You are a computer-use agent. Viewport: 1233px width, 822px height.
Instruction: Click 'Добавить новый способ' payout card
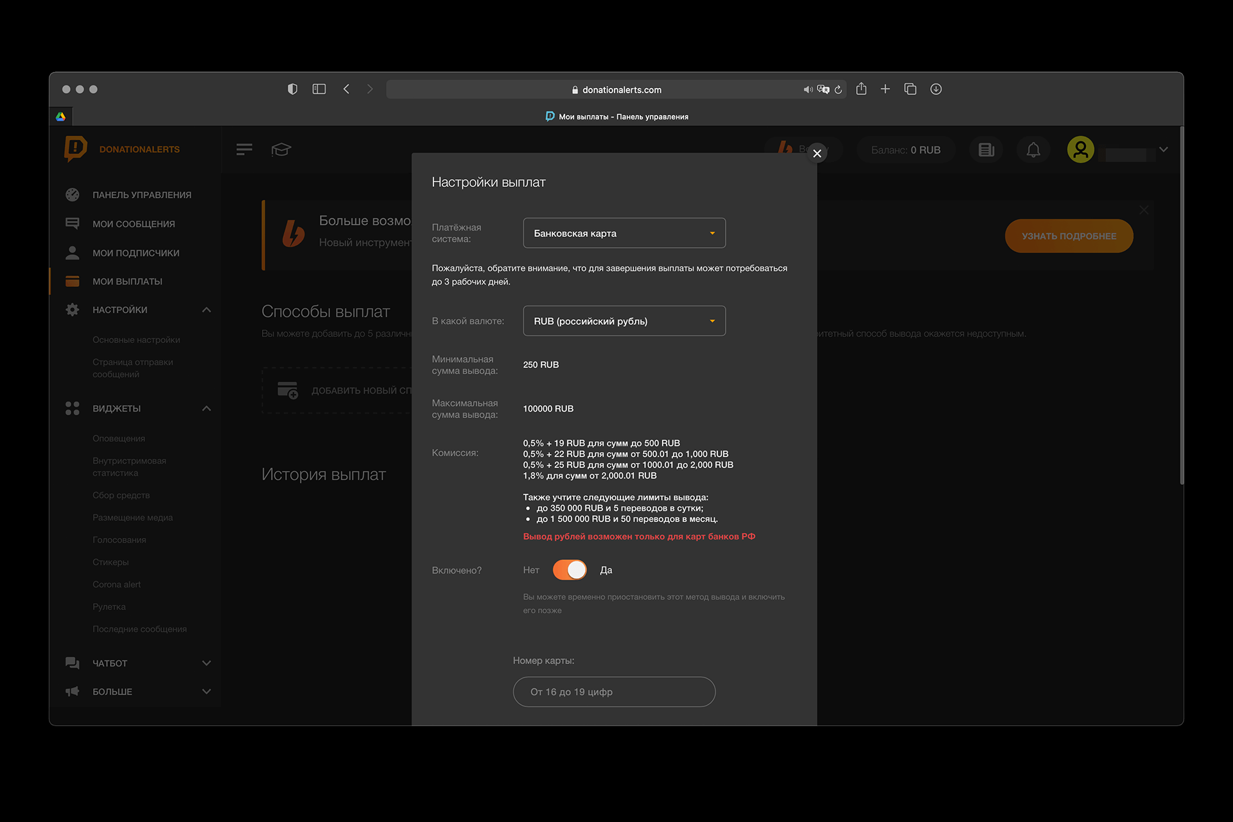click(337, 390)
